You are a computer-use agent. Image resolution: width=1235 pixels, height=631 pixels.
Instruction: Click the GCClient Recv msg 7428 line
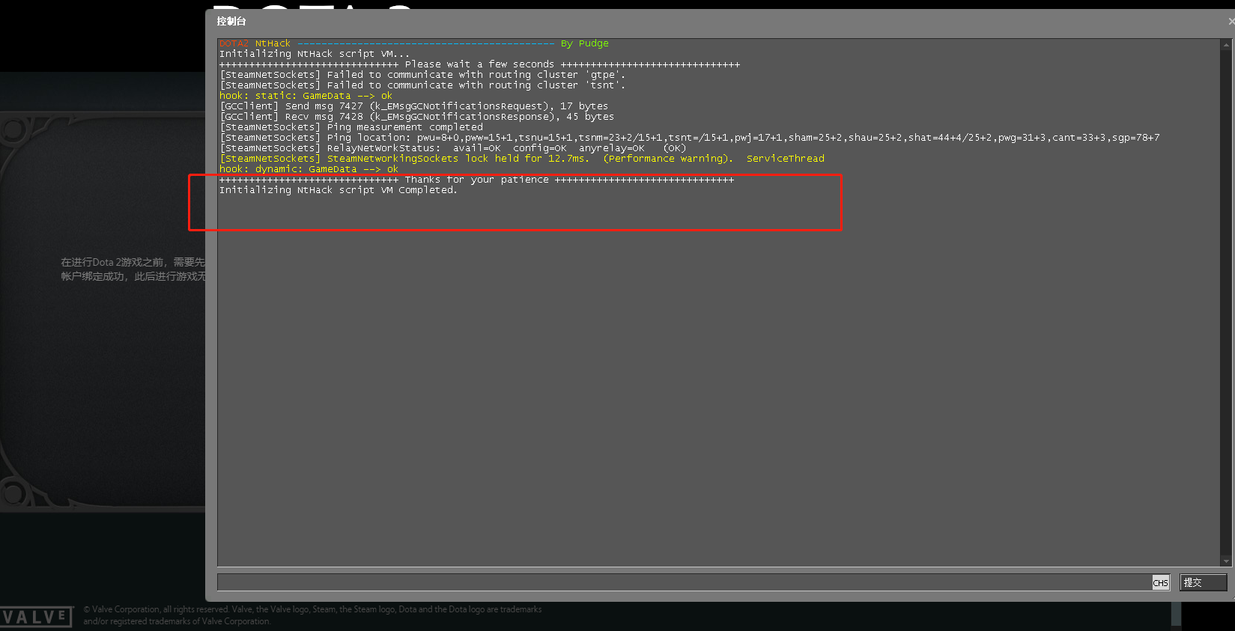(x=416, y=117)
